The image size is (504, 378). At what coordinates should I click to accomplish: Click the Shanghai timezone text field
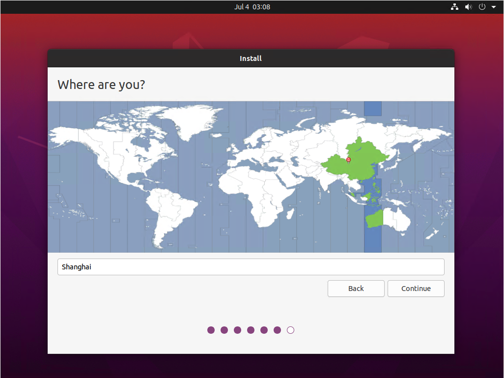tap(251, 267)
